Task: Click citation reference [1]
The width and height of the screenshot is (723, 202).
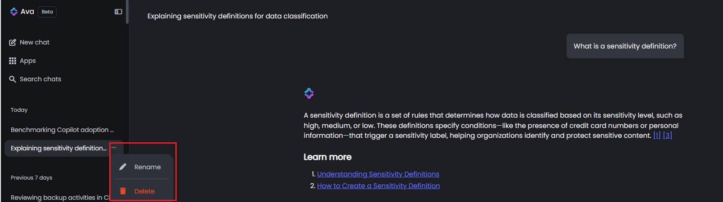Action: [x=656, y=136]
